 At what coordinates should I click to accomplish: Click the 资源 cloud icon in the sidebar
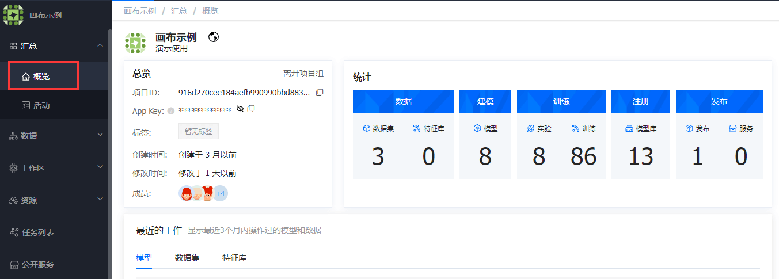click(13, 200)
